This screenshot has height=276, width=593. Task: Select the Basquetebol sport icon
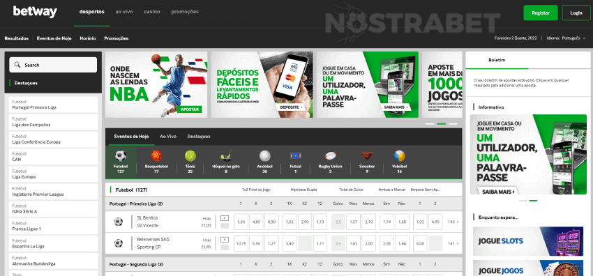point(156,155)
